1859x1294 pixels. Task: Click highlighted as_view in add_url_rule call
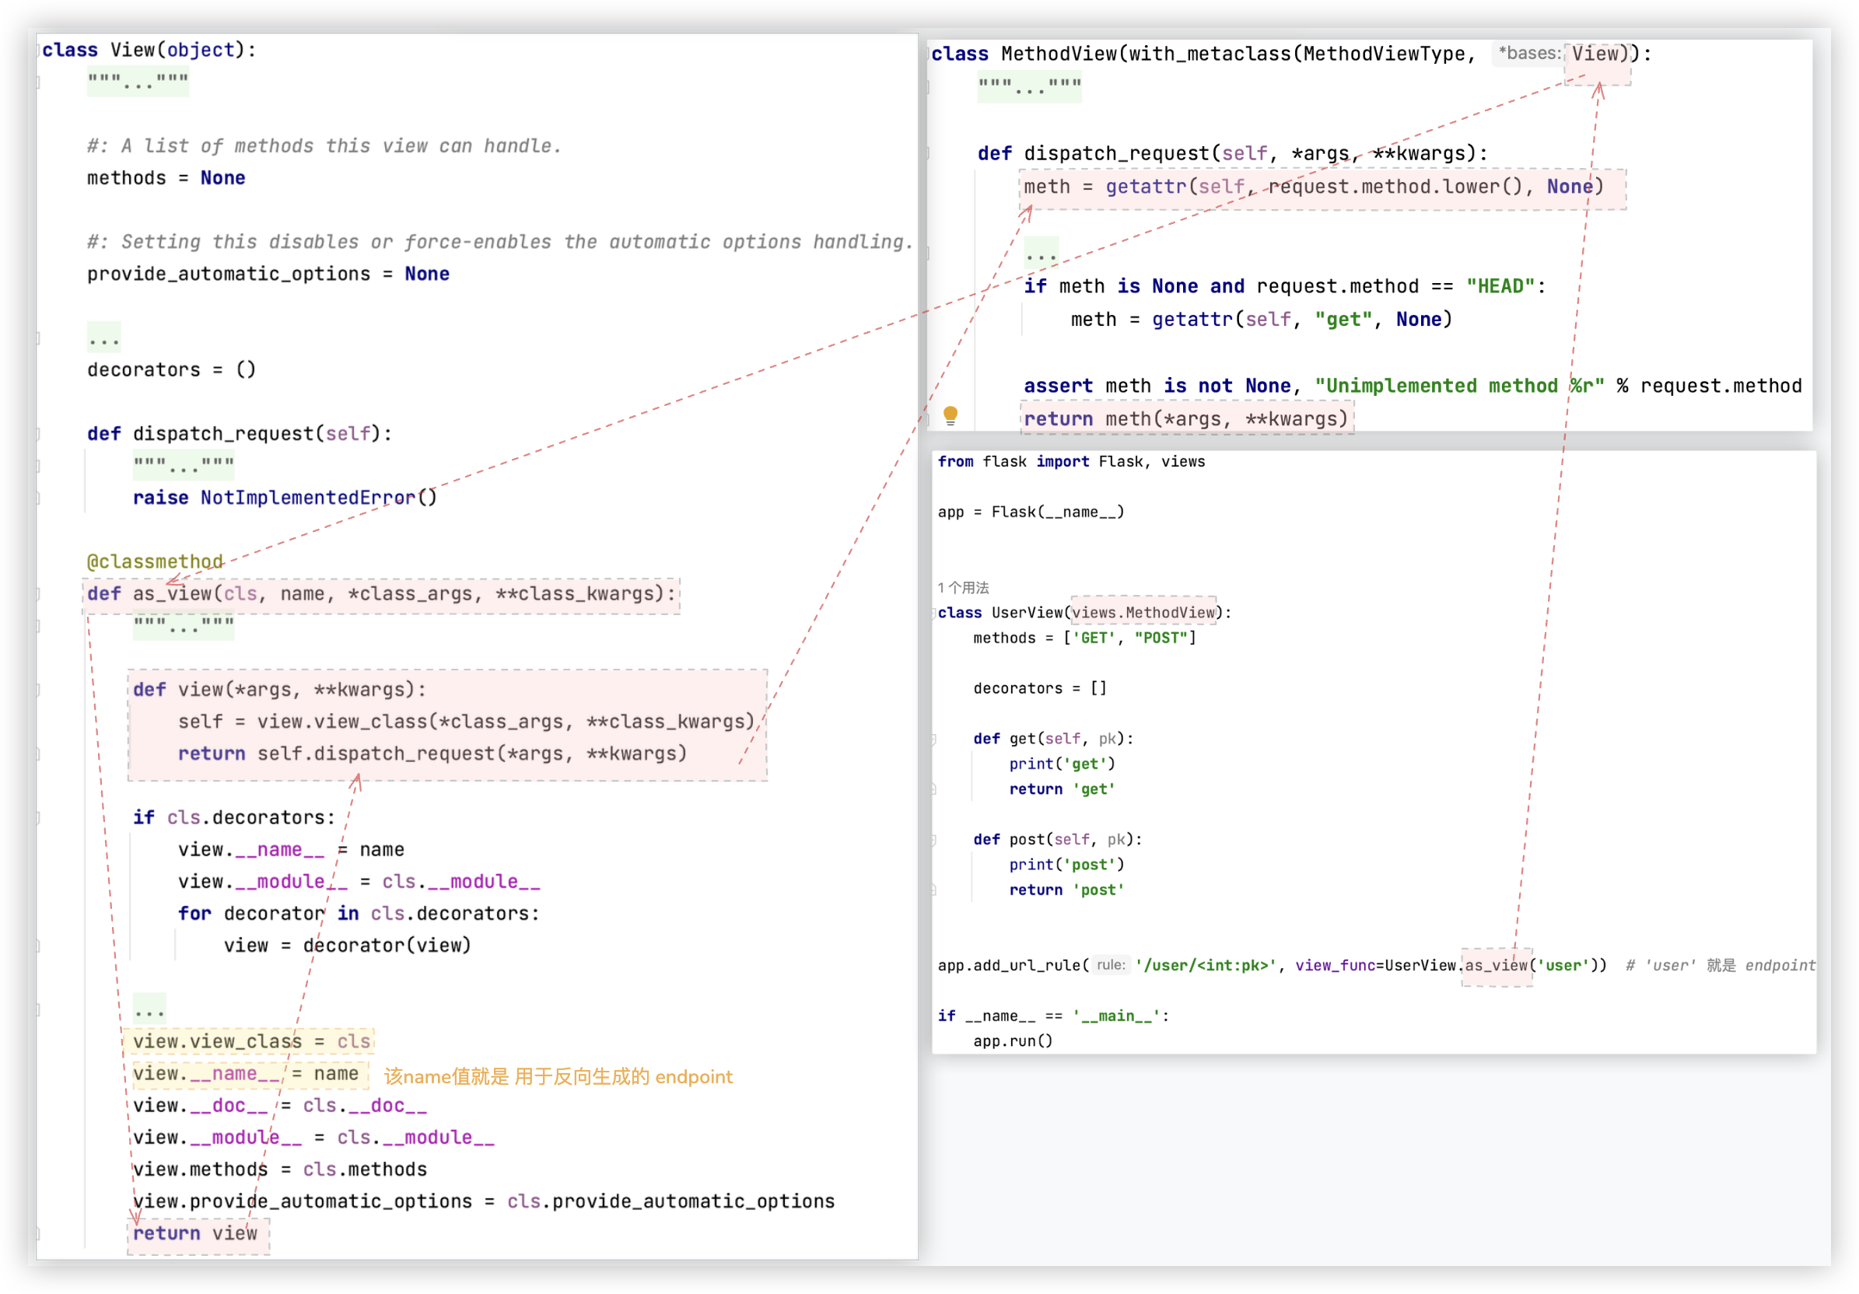[x=1496, y=964]
